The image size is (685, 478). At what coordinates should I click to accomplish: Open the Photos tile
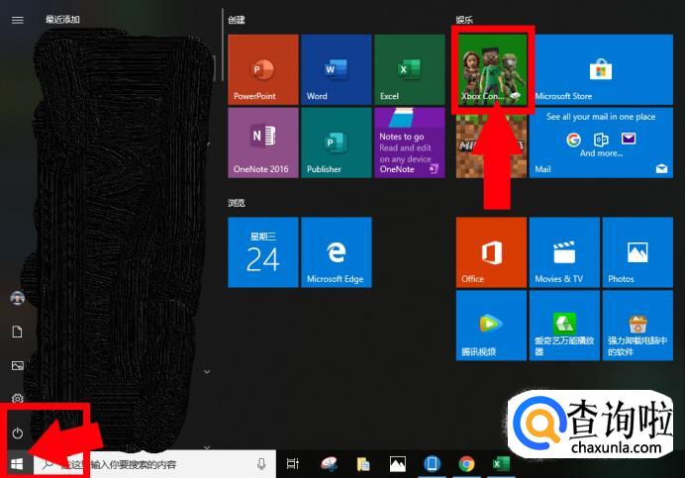click(637, 252)
